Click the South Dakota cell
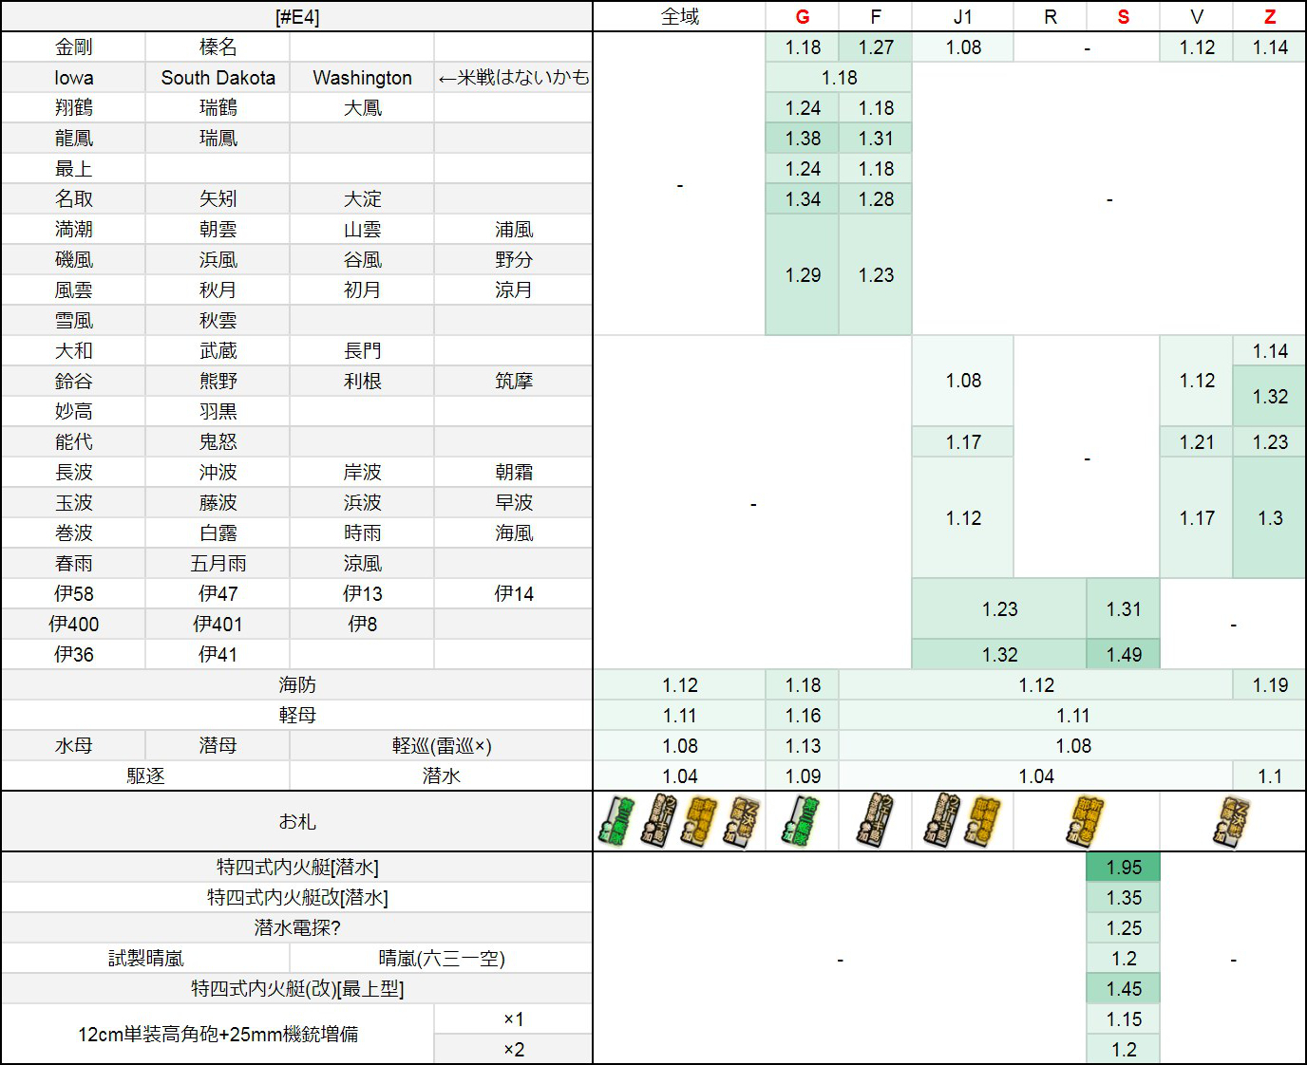This screenshot has width=1307, height=1065. [218, 78]
